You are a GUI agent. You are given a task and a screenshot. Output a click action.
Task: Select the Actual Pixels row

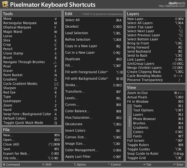pyautogui.click(x=155, y=97)
